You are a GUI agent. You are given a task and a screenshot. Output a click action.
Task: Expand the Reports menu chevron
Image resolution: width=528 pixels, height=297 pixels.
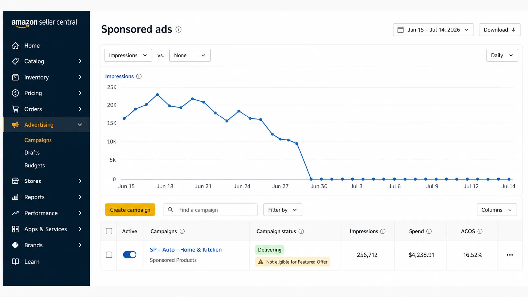pos(80,197)
